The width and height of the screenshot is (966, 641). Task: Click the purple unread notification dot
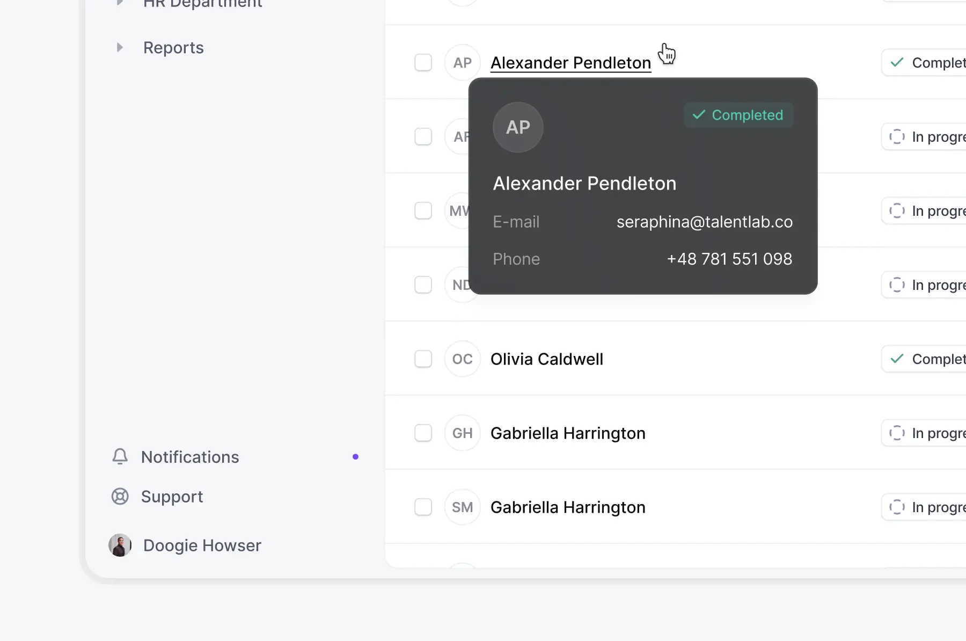[x=355, y=457]
